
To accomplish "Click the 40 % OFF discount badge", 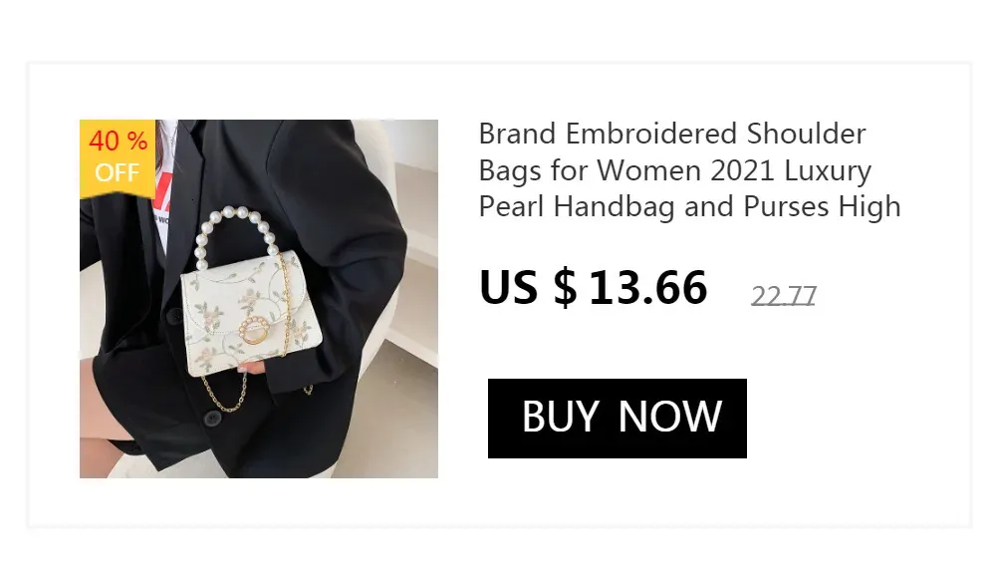I will click(118, 157).
